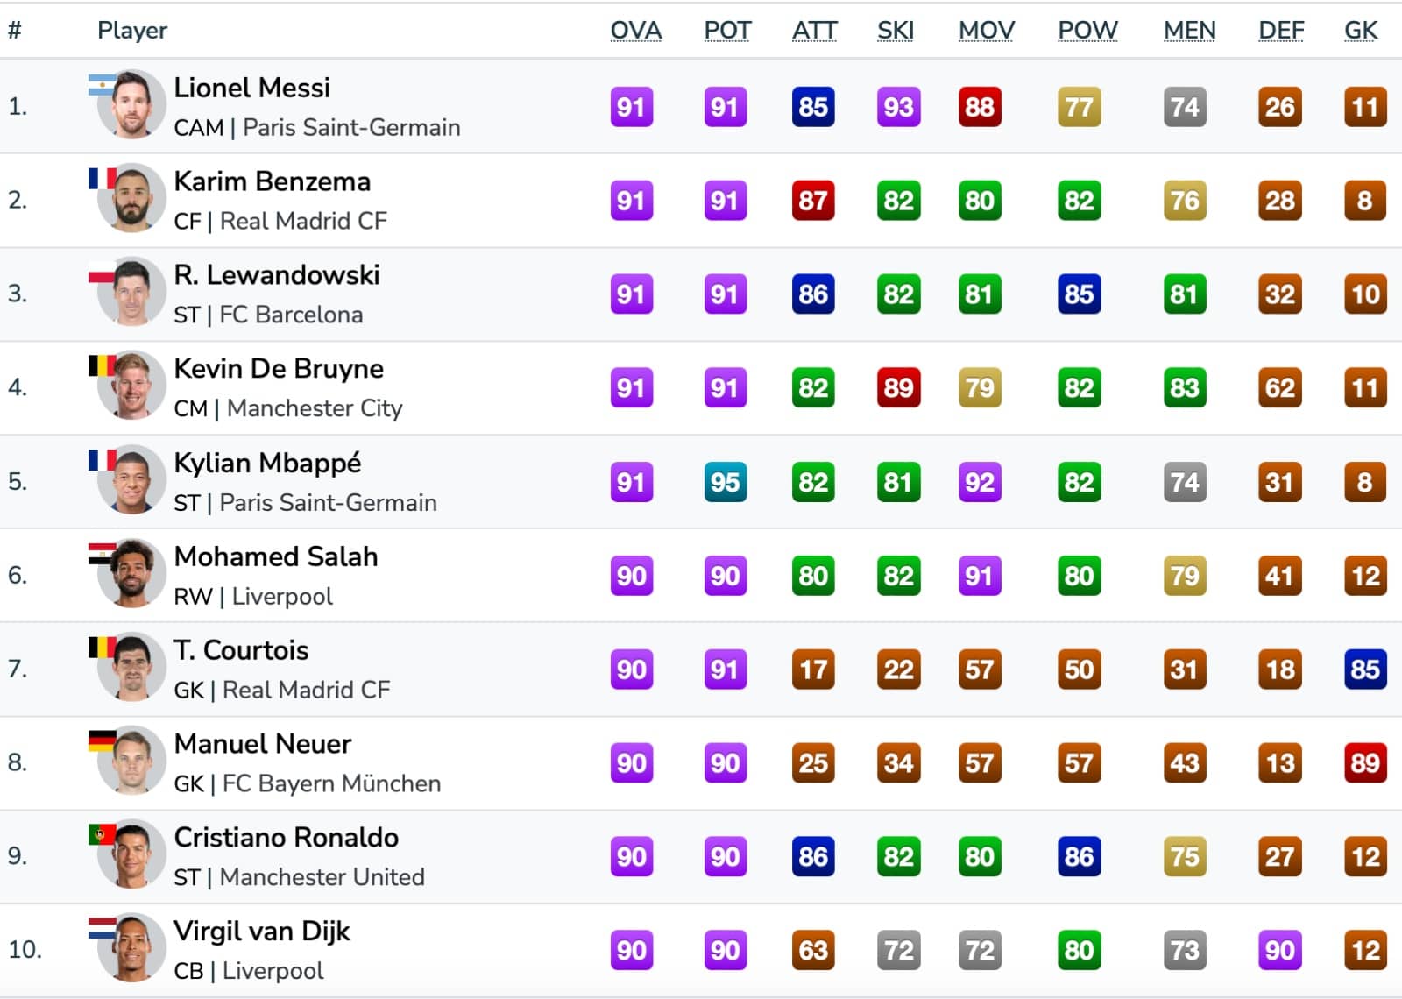1402x999 pixels.
Task: Click the Germany flag by Manuel Neuer
Action: pyautogui.click(x=102, y=741)
